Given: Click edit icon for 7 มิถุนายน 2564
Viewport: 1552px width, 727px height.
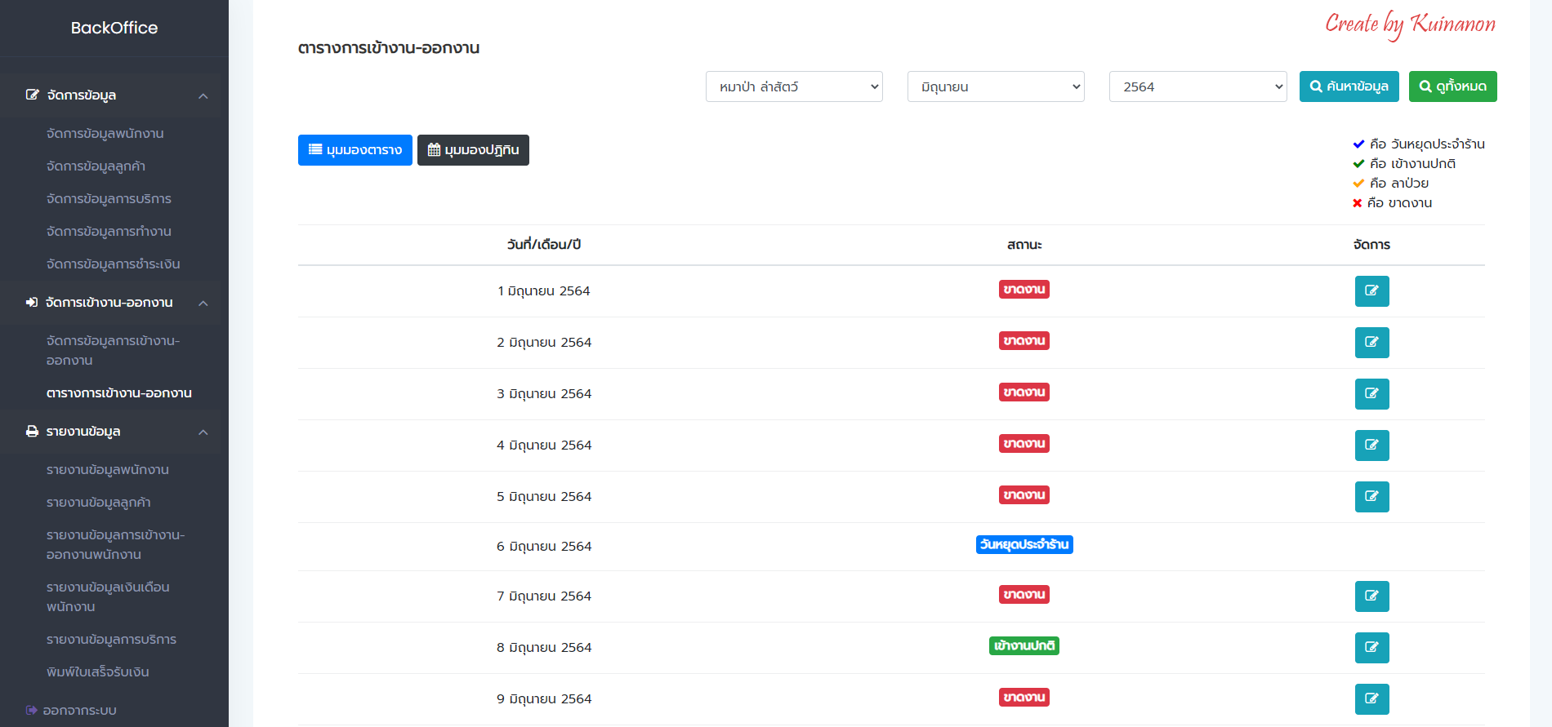Looking at the screenshot, I should 1371,596.
